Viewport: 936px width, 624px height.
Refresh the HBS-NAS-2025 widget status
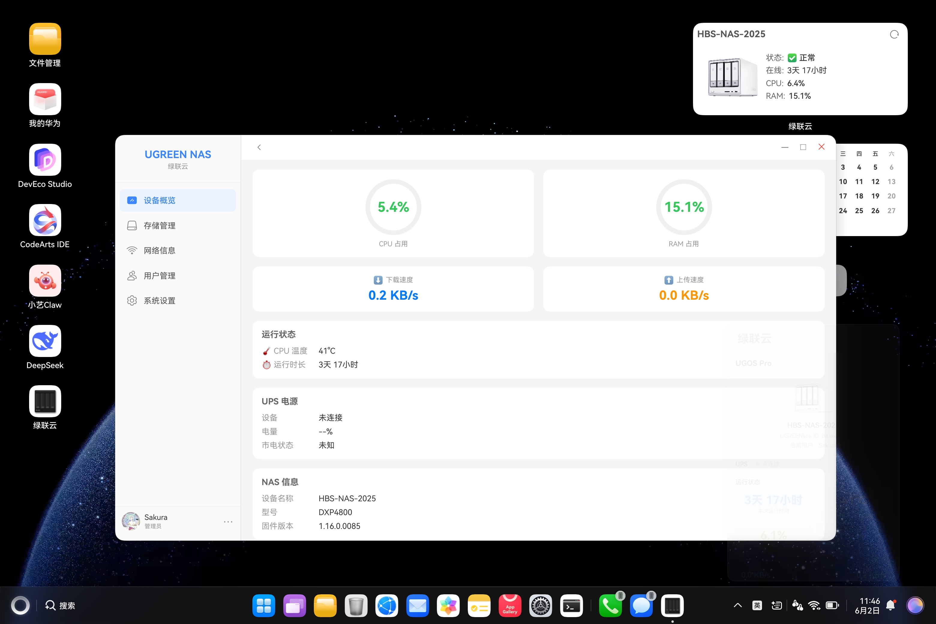(894, 34)
